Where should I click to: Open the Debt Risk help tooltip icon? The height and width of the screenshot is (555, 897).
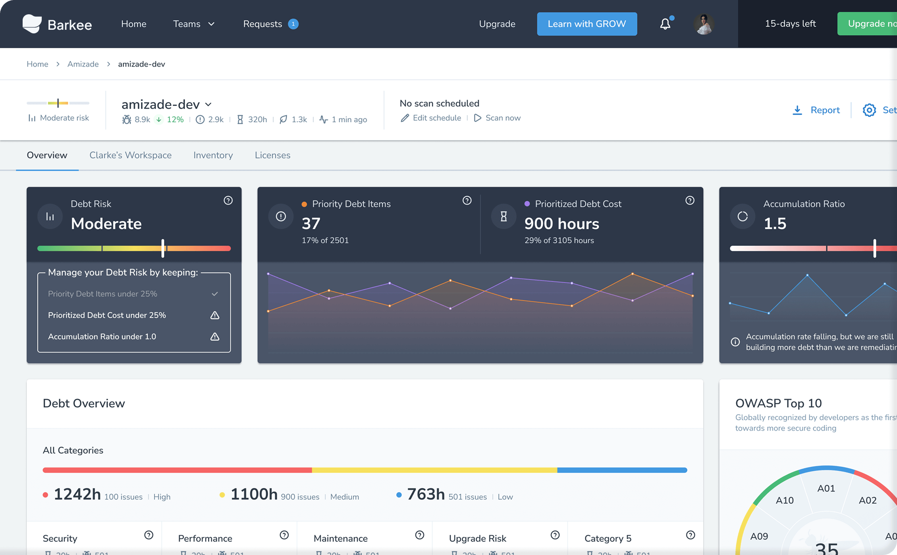[228, 200]
